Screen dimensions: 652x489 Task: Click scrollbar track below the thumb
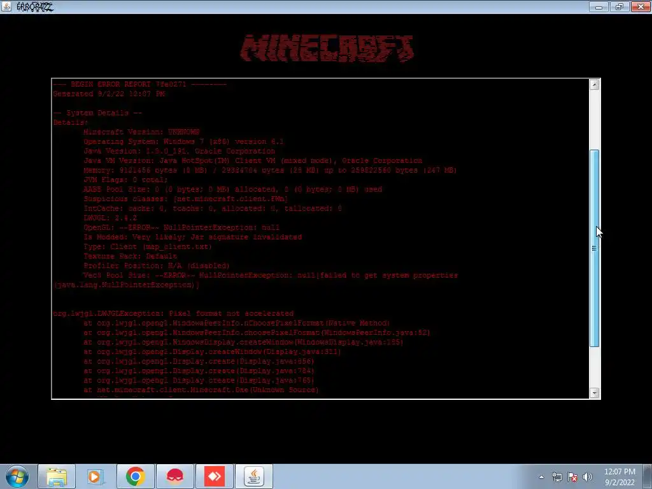coord(595,367)
